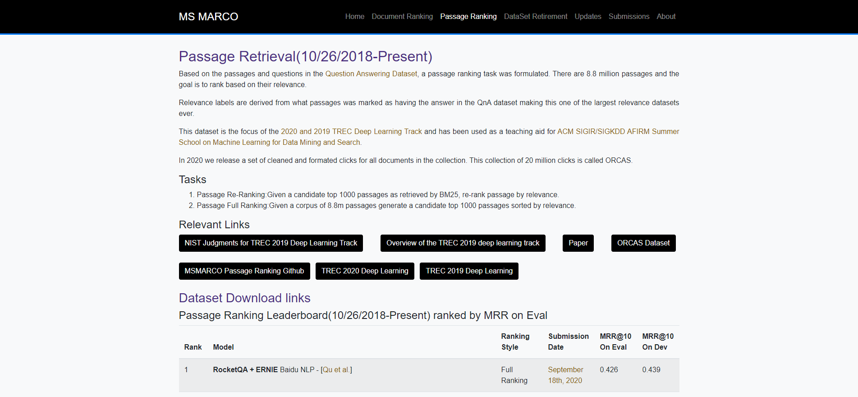The height and width of the screenshot is (397, 858).
Task: Click the ORCAS paragraph beginning 'In 2020'
Action: (x=406, y=160)
